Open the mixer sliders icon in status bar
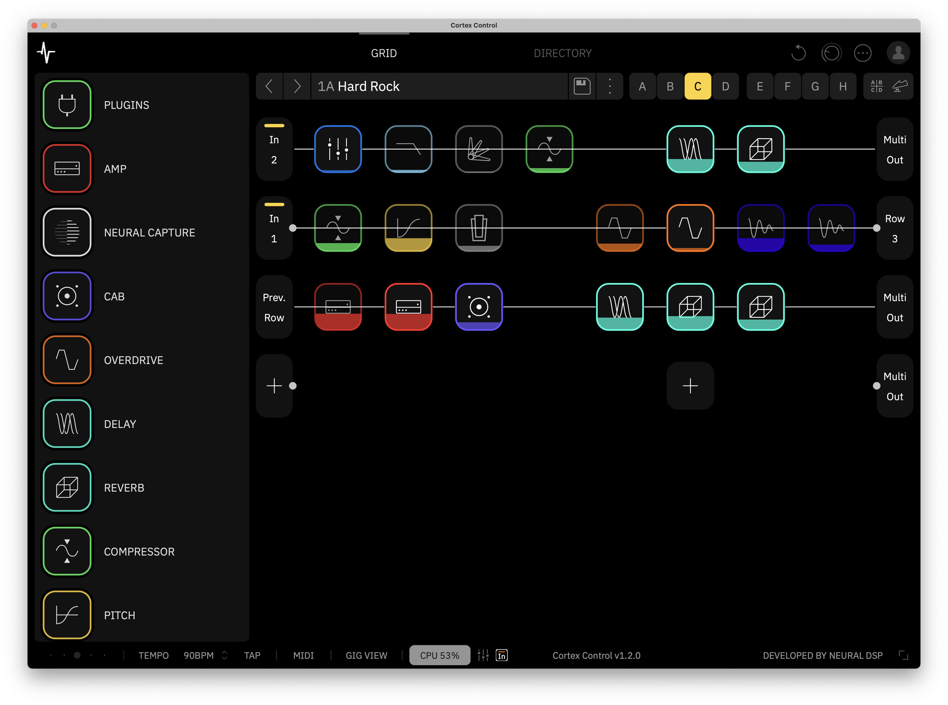Screen dimensions: 948x705 [483, 655]
